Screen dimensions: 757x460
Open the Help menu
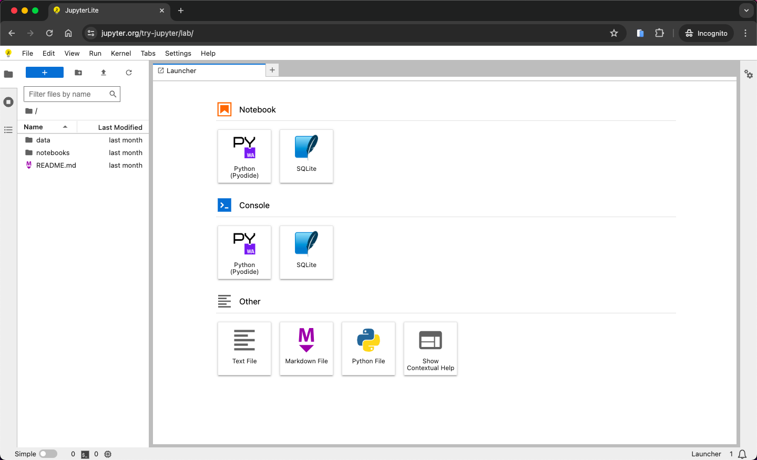click(x=208, y=53)
